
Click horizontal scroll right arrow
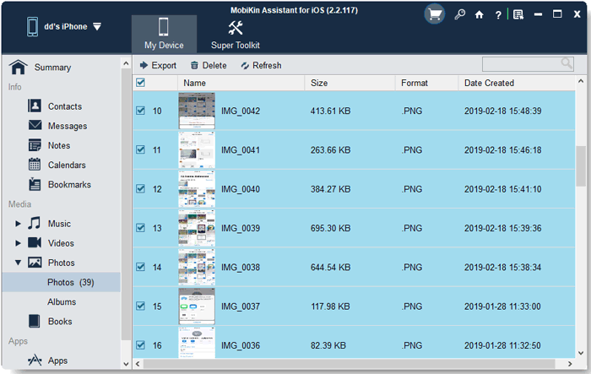pyautogui.click(x=570, y=364)
